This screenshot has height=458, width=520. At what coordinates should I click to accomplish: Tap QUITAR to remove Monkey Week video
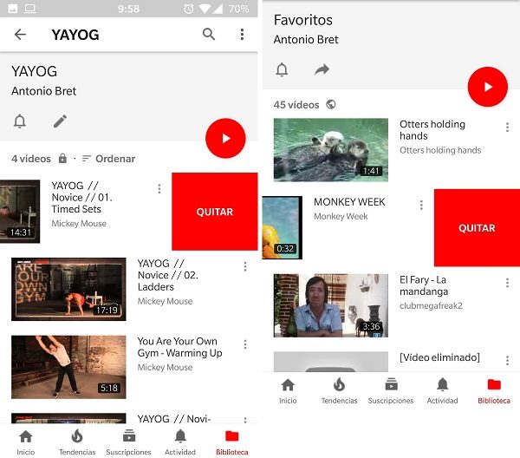pyautogui.click(x=476, y=228)
